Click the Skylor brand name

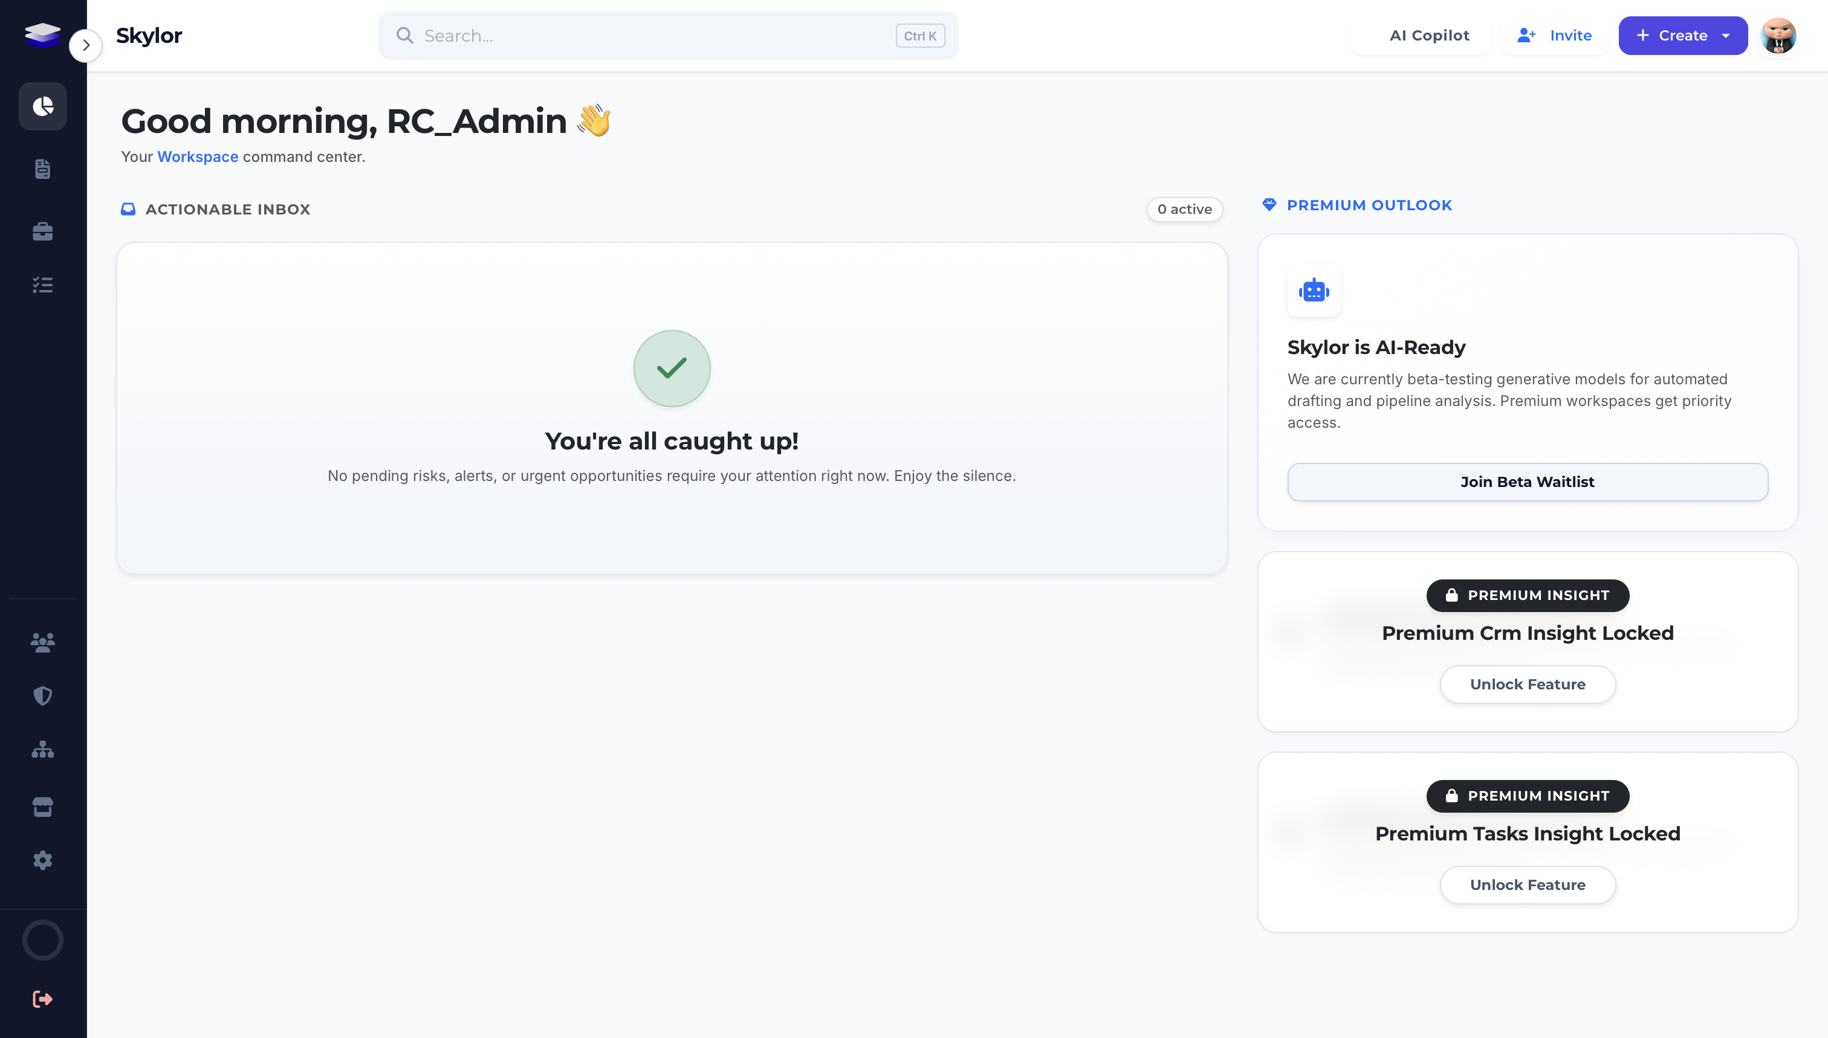[x=149, y=36]
